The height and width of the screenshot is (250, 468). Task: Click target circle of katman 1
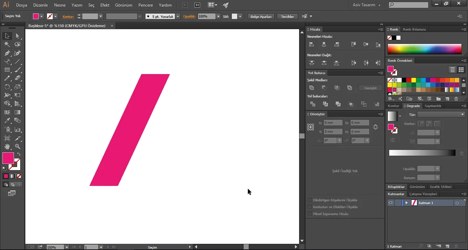(x=457, y=203)
